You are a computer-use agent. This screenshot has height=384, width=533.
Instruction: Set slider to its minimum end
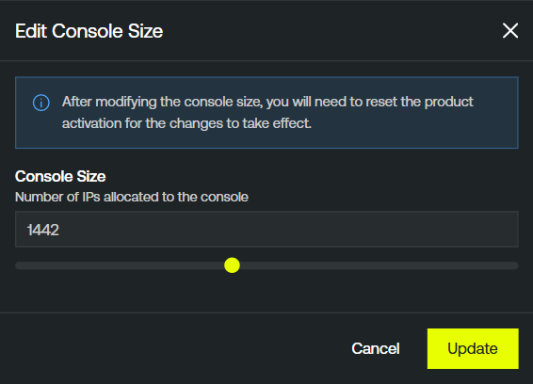tap(18, 265)
